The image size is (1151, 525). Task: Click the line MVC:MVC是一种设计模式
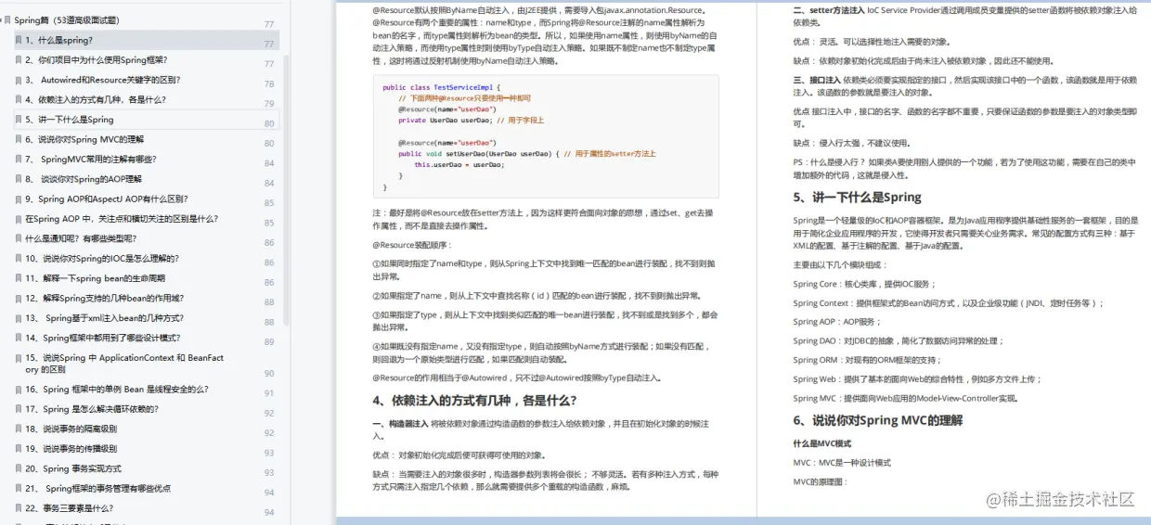tap(841, 462)
